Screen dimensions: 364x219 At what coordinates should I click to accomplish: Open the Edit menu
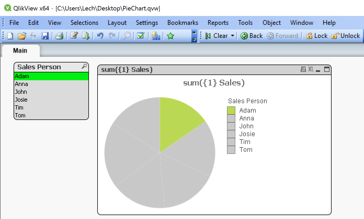pos(33,23)
